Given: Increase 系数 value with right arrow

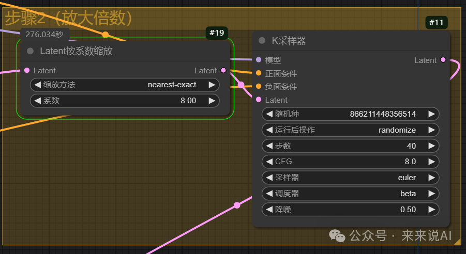Looking at the screenshot, I should pyautogui.click(x=212, y=101).
